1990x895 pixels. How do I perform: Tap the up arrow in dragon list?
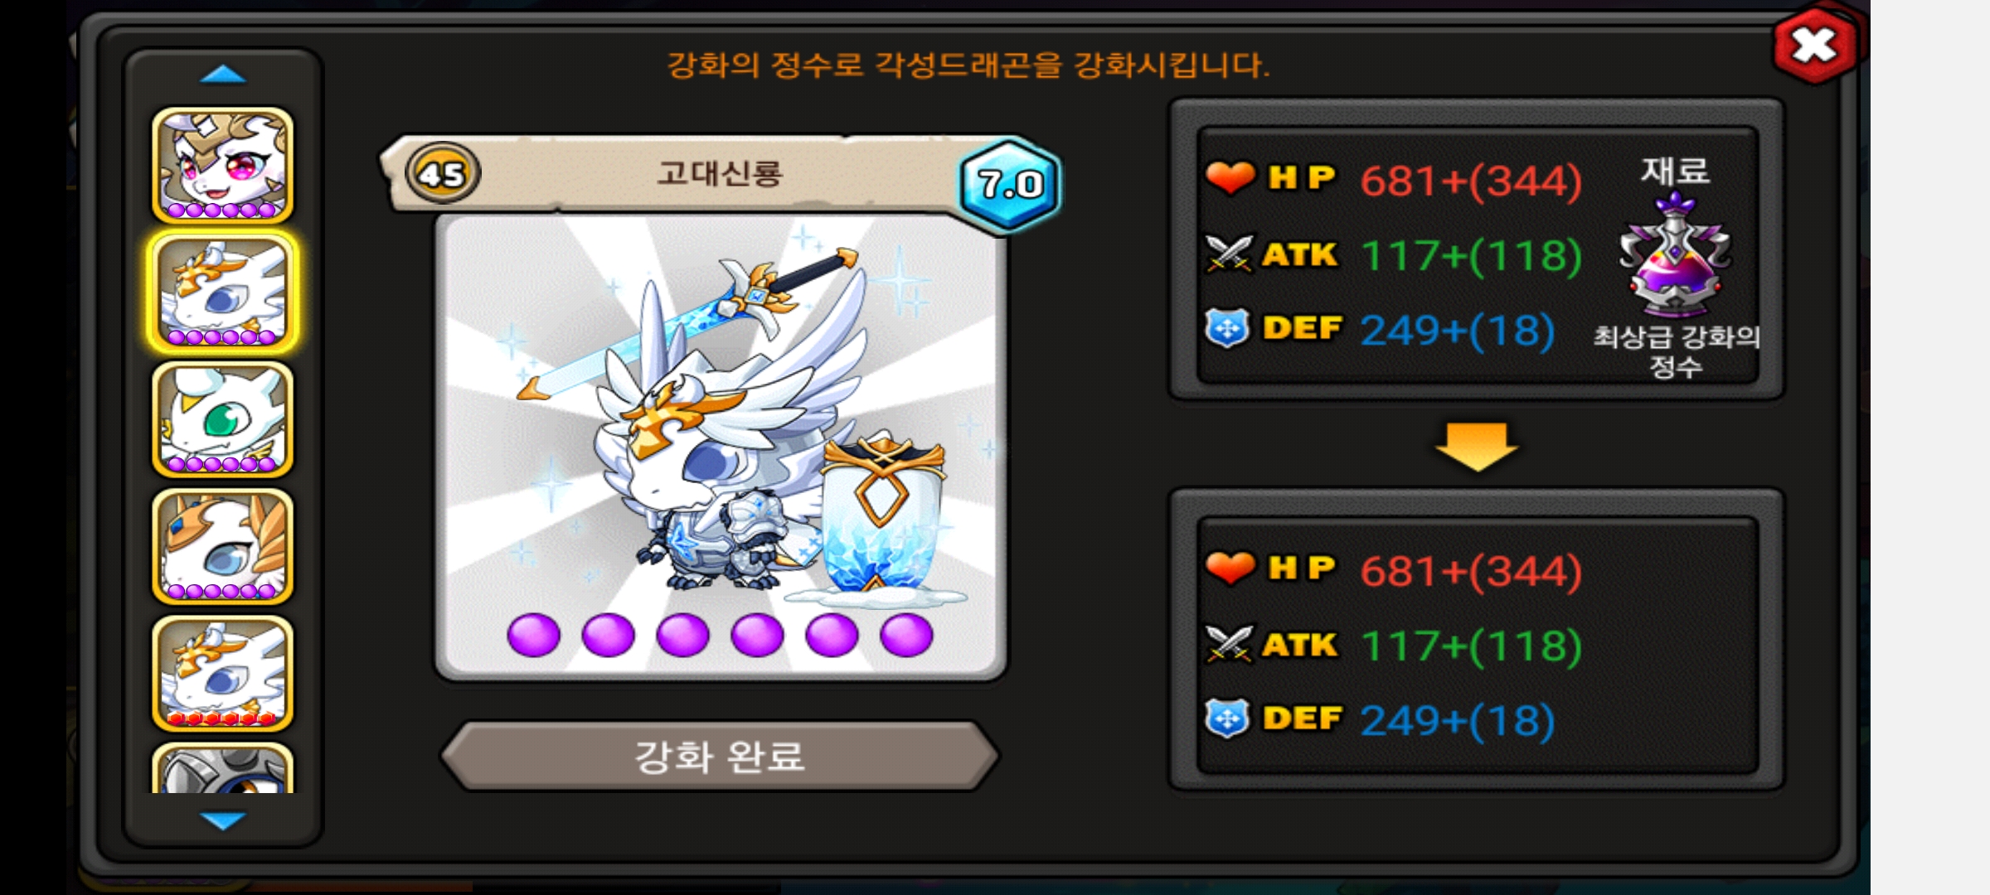(223, 75)
